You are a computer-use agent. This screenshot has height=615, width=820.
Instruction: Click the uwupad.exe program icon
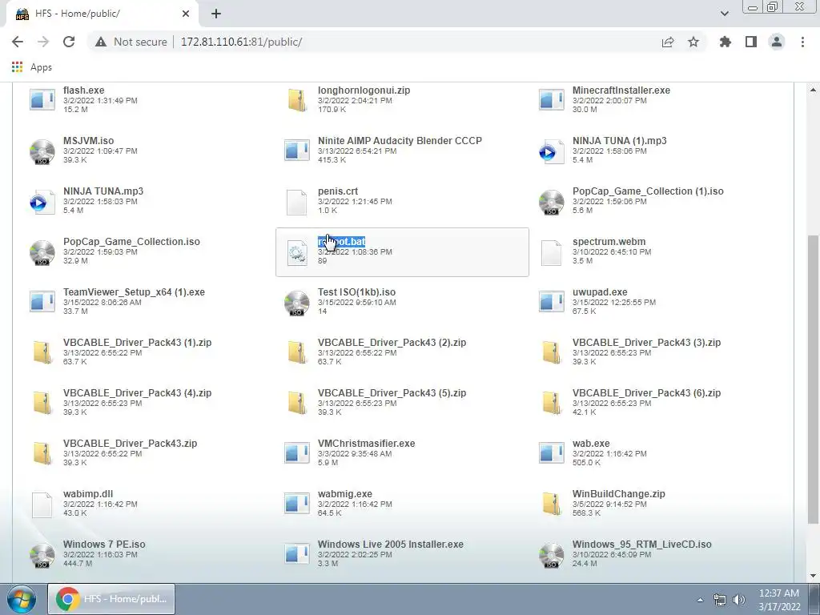tap(551, 302)
